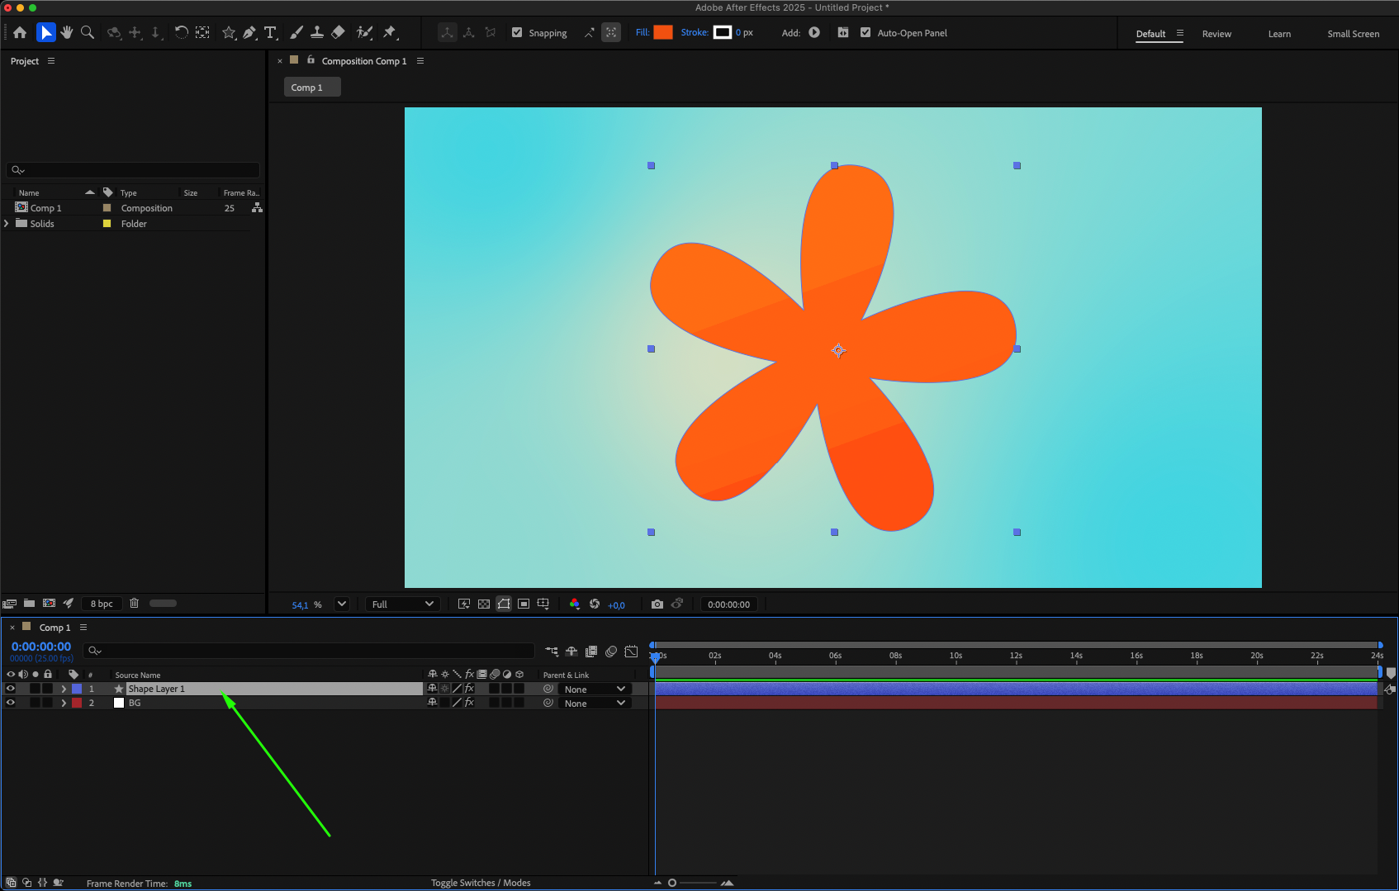1399x891 pixels.
Task: Toggle the snap-to-collapsed-compositions button next to Snapping
Action: pyautogui.click(x=611, y=33)
